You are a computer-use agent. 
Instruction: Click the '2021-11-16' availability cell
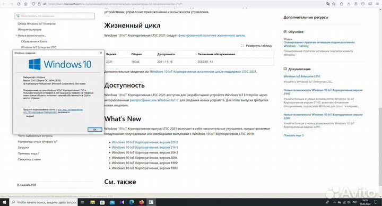[165, 62]
